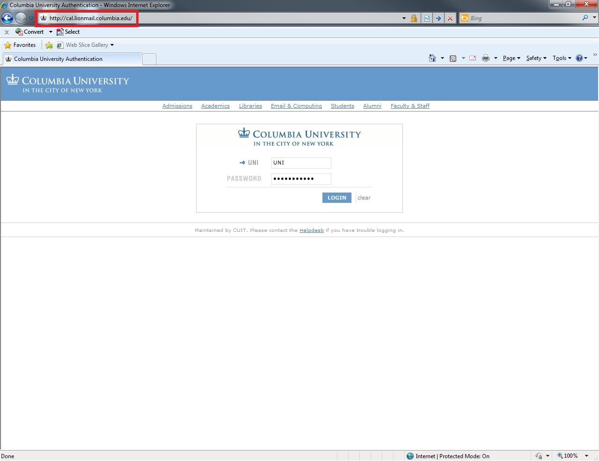Open the Helpdesk link

[x=312, y=230]
